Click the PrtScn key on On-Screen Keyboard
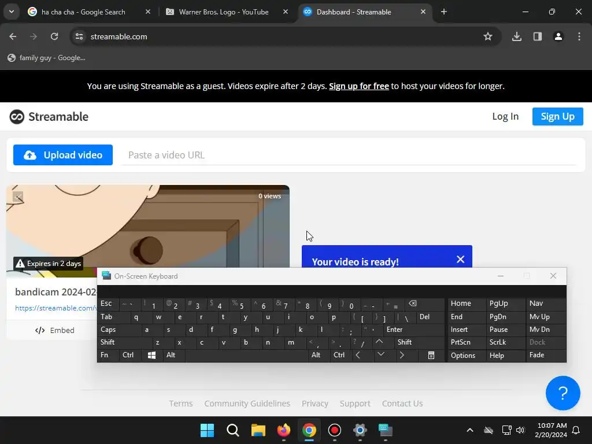Viewport: 592px width, 444px height. point(467,342)
